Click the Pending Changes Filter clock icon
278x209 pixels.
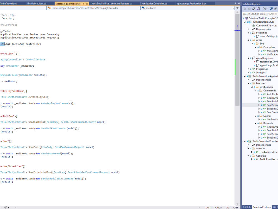click(x=265, y=9)
